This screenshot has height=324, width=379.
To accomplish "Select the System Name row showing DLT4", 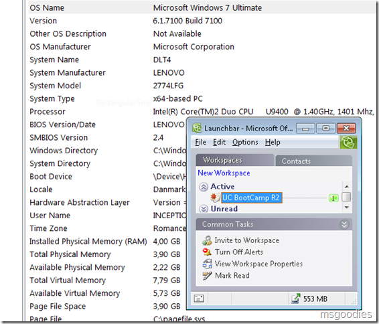I will click(202, 60).
